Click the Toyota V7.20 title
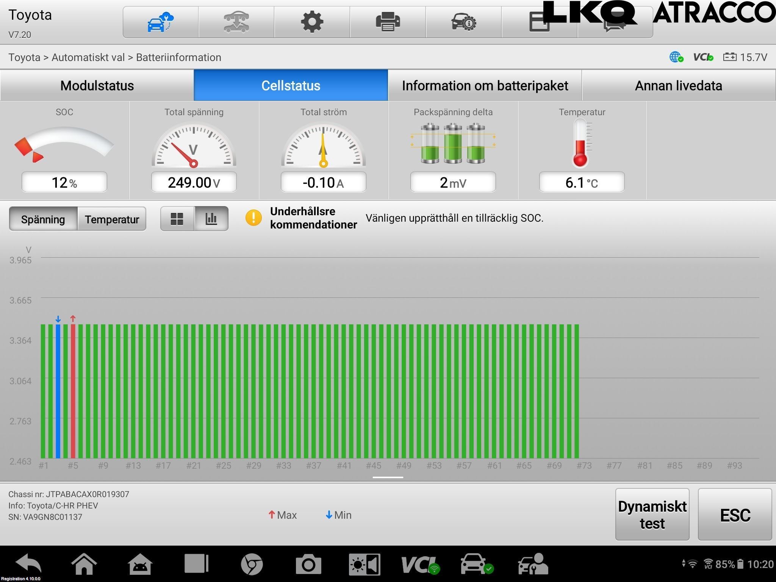This screenshot has width=776, height=582. click(x=30, y=23)
